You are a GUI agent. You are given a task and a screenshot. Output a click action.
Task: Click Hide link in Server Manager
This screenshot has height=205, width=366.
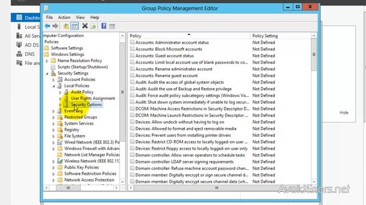344,113
